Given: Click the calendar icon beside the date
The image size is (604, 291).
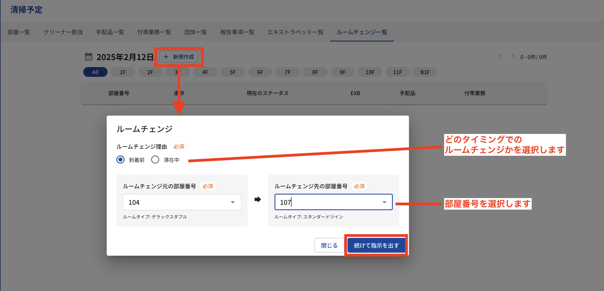Looking at the screenshot, I should [x=88, y=57].
